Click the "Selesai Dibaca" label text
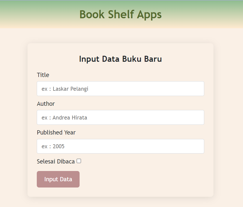The height and width of the screenshot is (207, 243). 56,161
